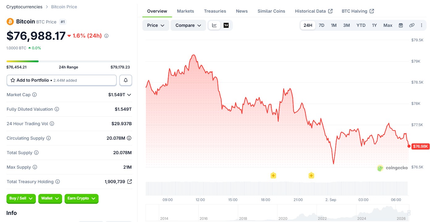
Task: Click the $76,988.17 price text
Action: pos(36,36)
